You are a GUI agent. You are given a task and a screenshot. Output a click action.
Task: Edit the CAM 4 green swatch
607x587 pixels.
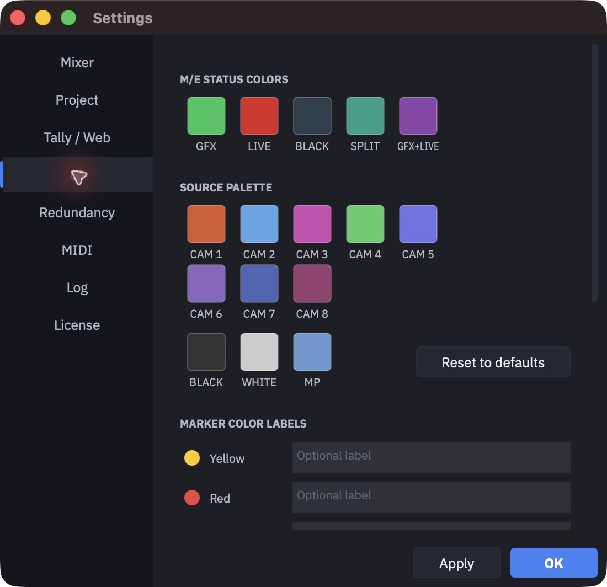[365, 223]
